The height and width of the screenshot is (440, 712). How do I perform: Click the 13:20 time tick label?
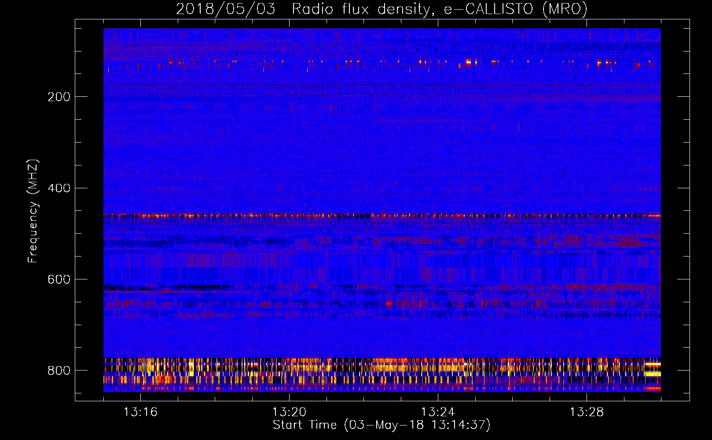(289, 412)
